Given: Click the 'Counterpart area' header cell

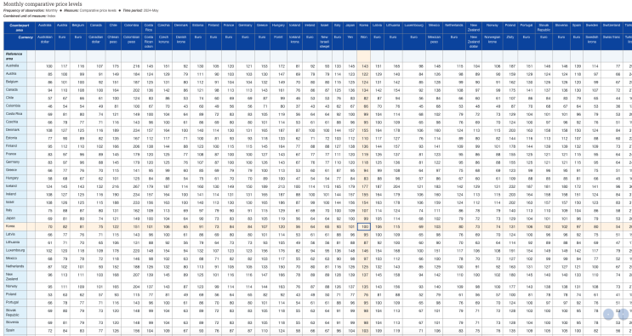Looking at the screenshot, I should pos(20,27).
